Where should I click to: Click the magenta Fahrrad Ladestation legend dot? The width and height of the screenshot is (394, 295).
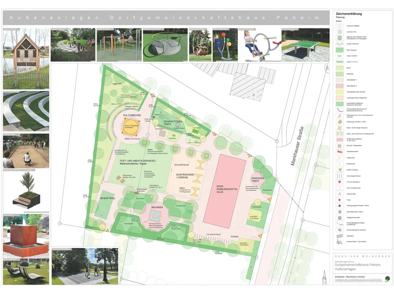click(339, 182)
